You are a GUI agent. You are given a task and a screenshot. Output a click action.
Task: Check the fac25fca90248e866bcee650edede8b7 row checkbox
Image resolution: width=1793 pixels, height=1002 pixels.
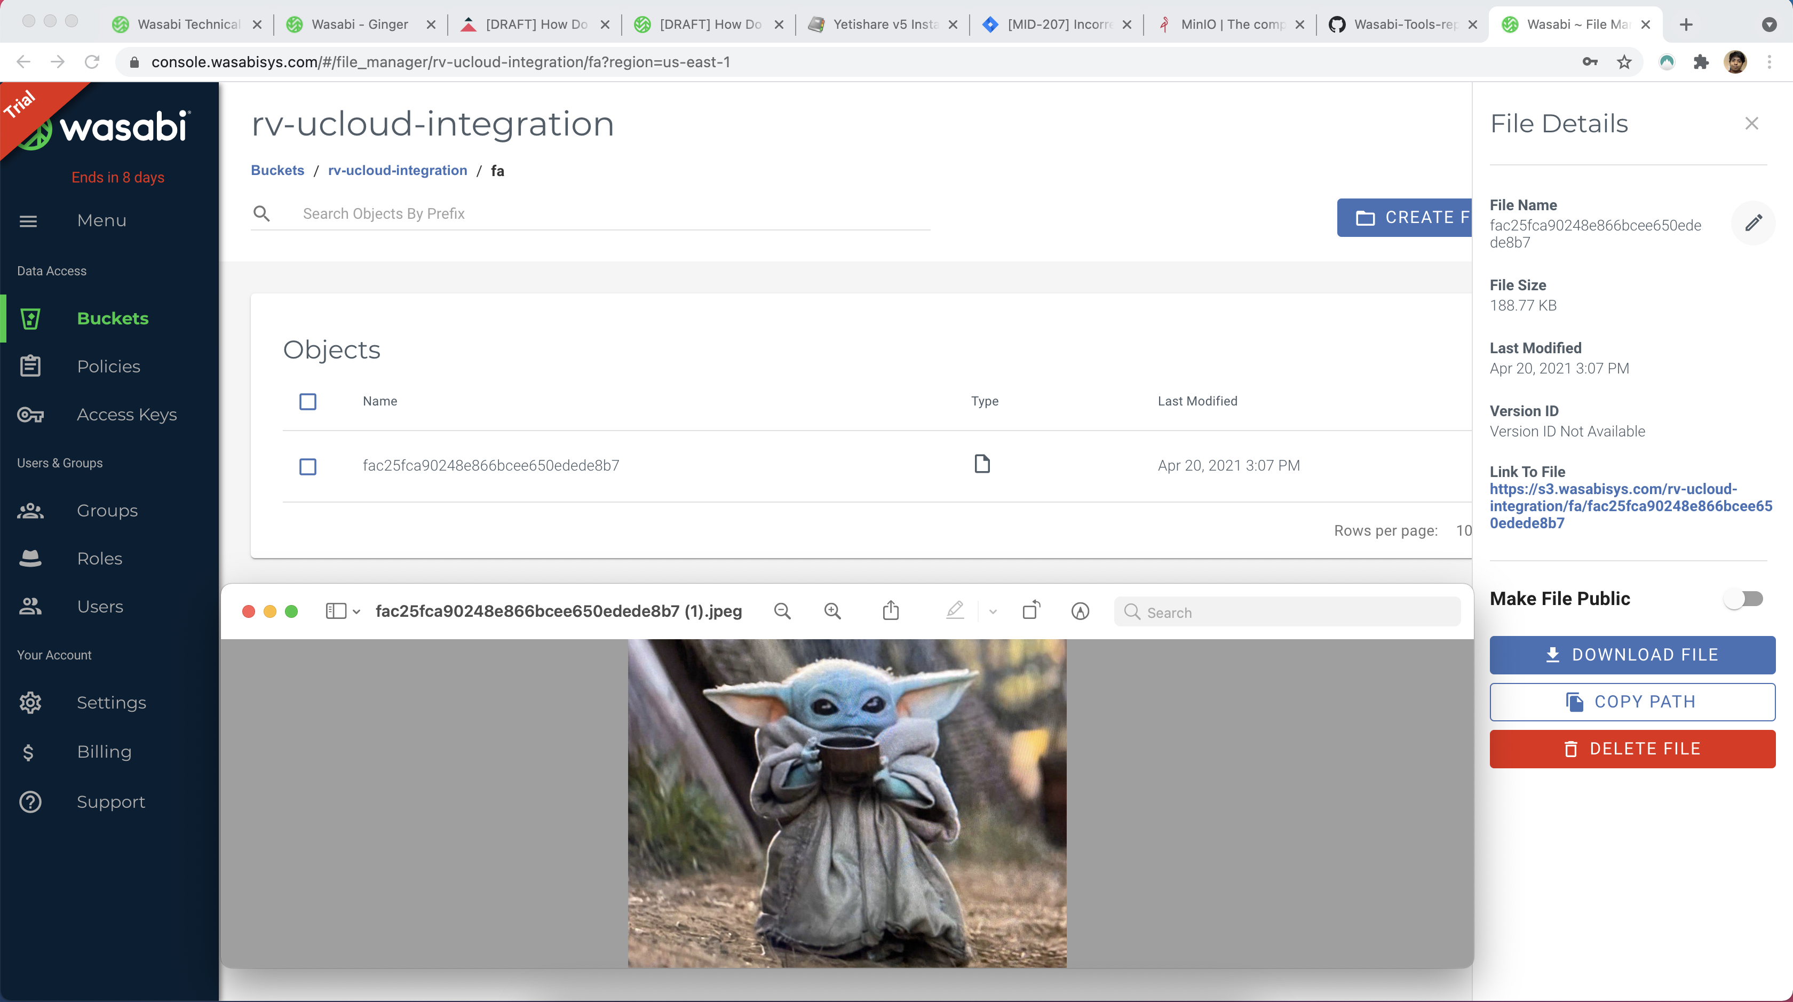tap(308, 466)
